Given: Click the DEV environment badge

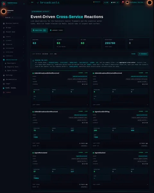Looking at the screenshot, I should (115, 3).
